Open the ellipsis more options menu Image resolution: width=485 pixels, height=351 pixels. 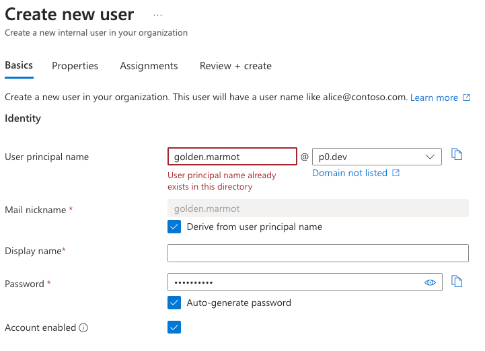[x=158, y=14]
